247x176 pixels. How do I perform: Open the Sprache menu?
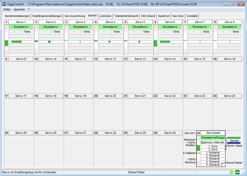tap(19, 9)
